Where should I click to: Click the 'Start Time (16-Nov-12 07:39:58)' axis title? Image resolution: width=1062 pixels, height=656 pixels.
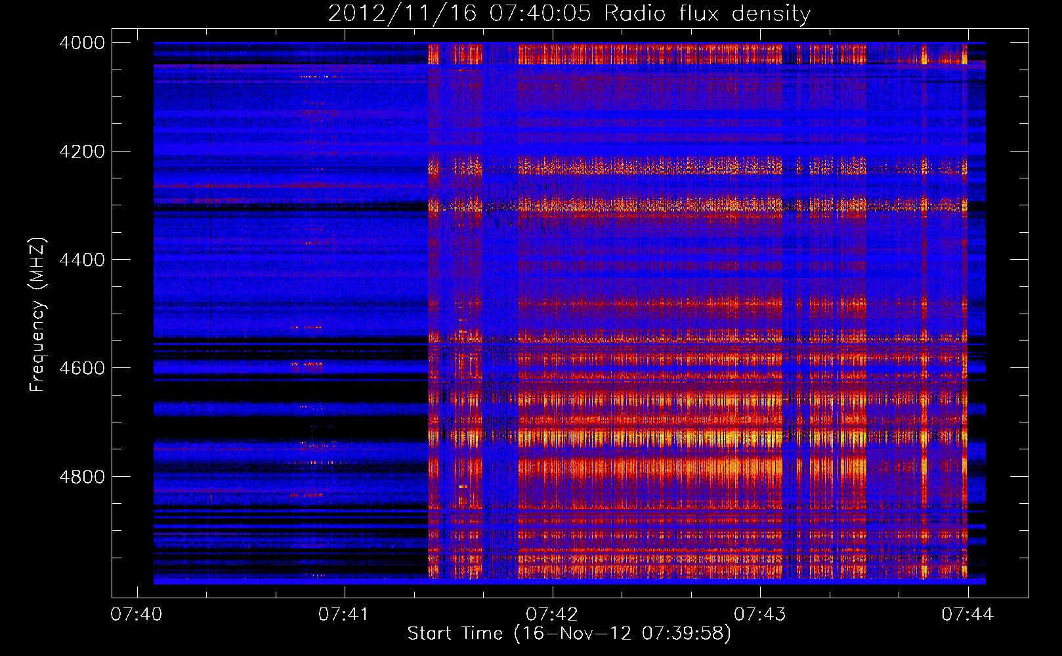pyautogui.click(x=569, y=634)
